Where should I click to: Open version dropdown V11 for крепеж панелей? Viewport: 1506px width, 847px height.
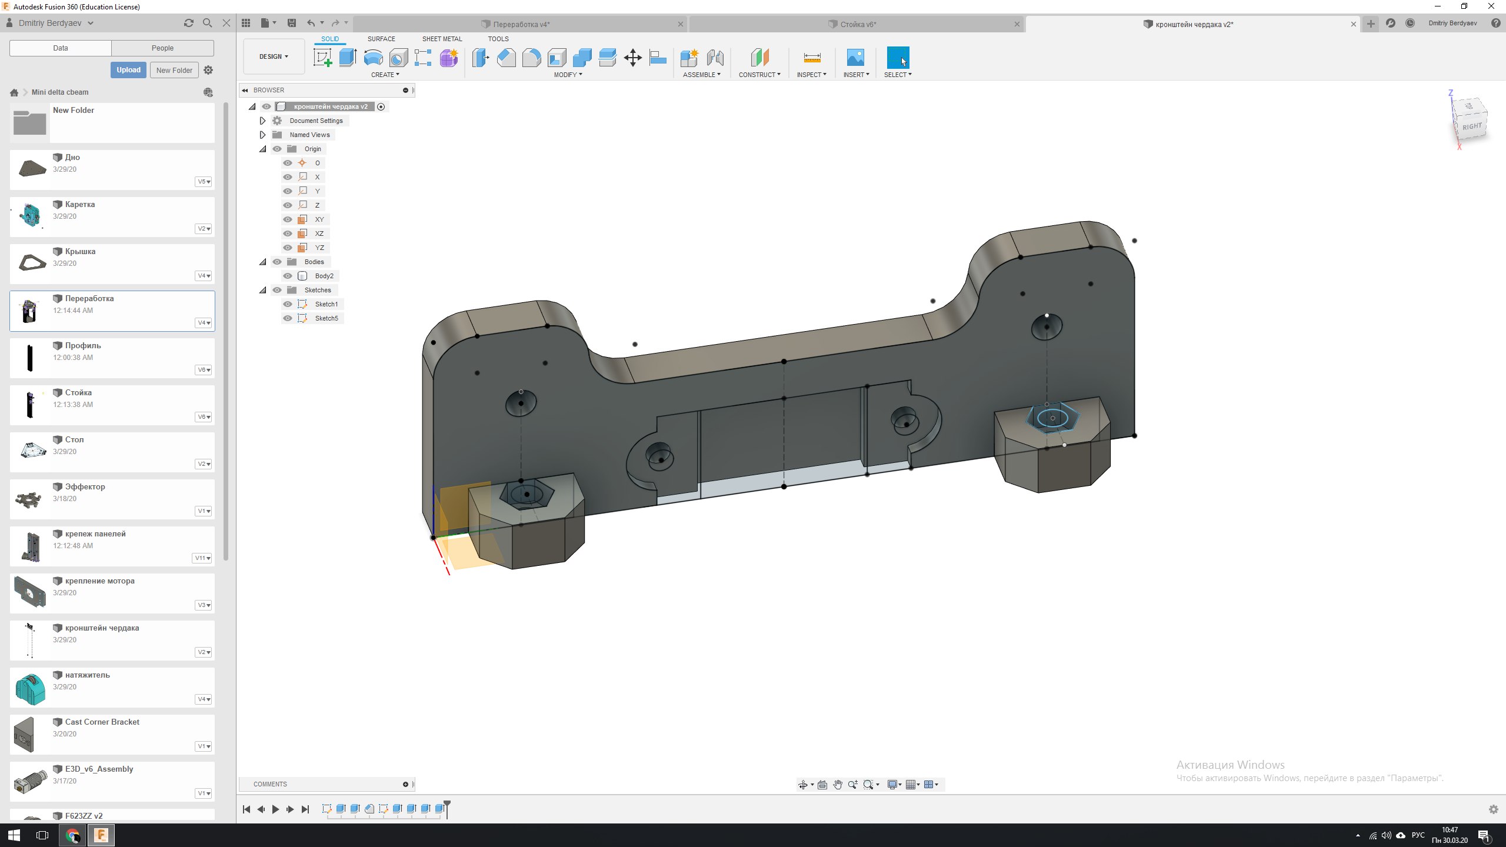point(202,558)
